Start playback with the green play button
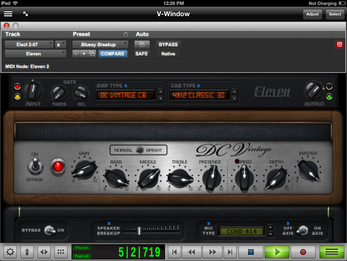The width and height of the screenshot is (347, 261). pyautogui.click(x=277, y=252)
